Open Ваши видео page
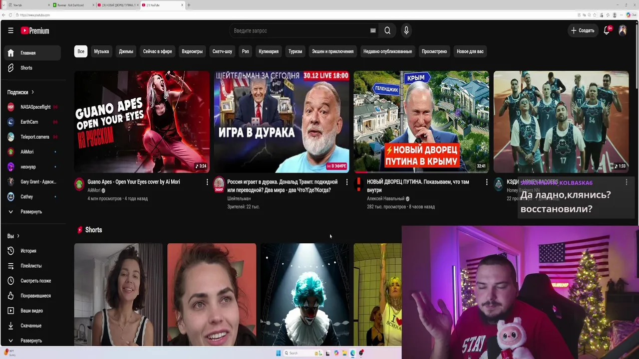The height and width of the screenshot is (359, 639). coord(33,311)
